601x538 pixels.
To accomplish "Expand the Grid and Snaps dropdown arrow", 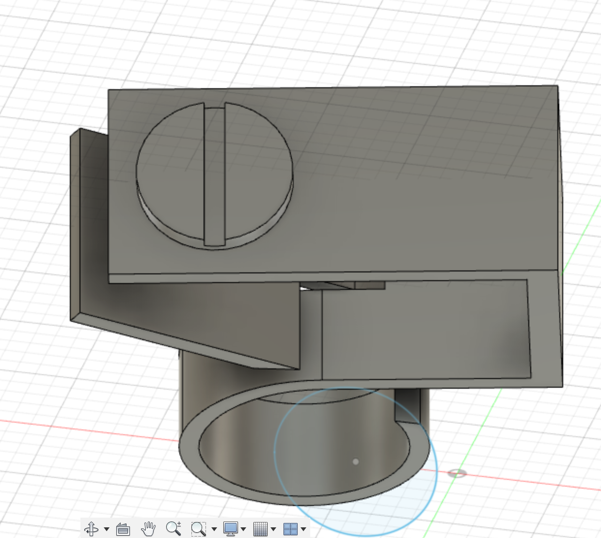I will point(273,529).
